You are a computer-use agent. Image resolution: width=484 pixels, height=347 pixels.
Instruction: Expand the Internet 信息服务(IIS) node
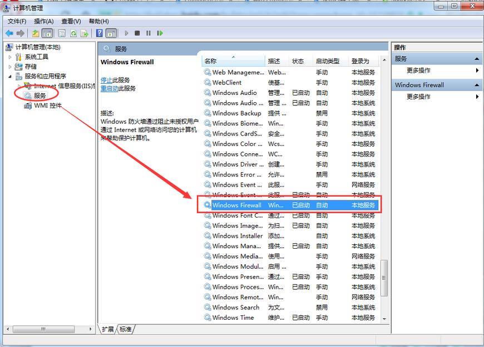pyautogui.click(x=19, y=86)
